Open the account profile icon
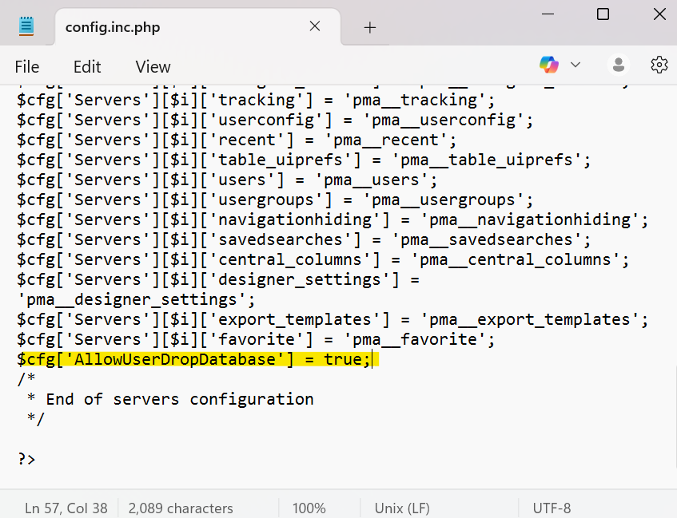Screen dimensions: 677x518 619,65
